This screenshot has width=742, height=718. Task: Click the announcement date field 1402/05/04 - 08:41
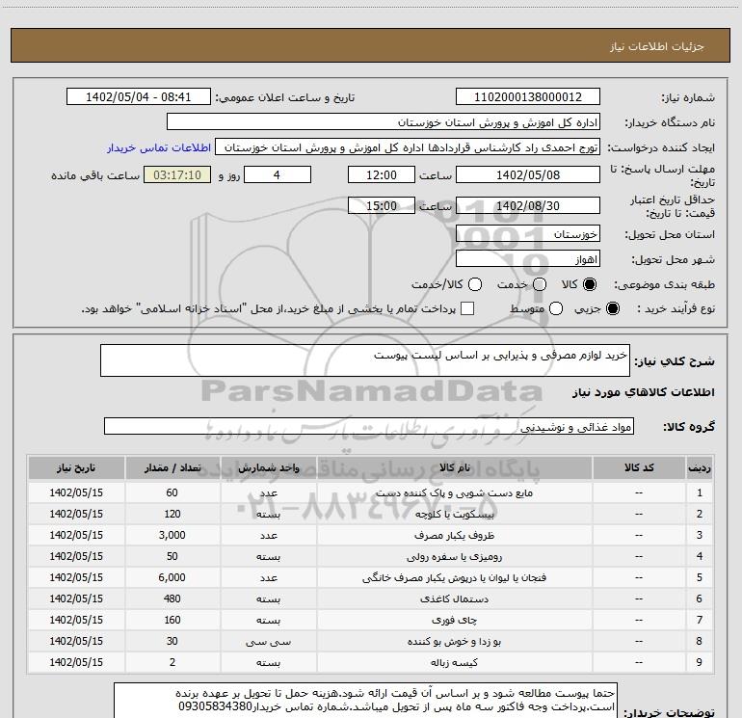138,96
